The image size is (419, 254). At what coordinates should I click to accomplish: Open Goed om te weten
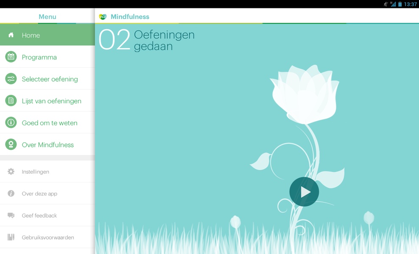click(x=47, y=122)
